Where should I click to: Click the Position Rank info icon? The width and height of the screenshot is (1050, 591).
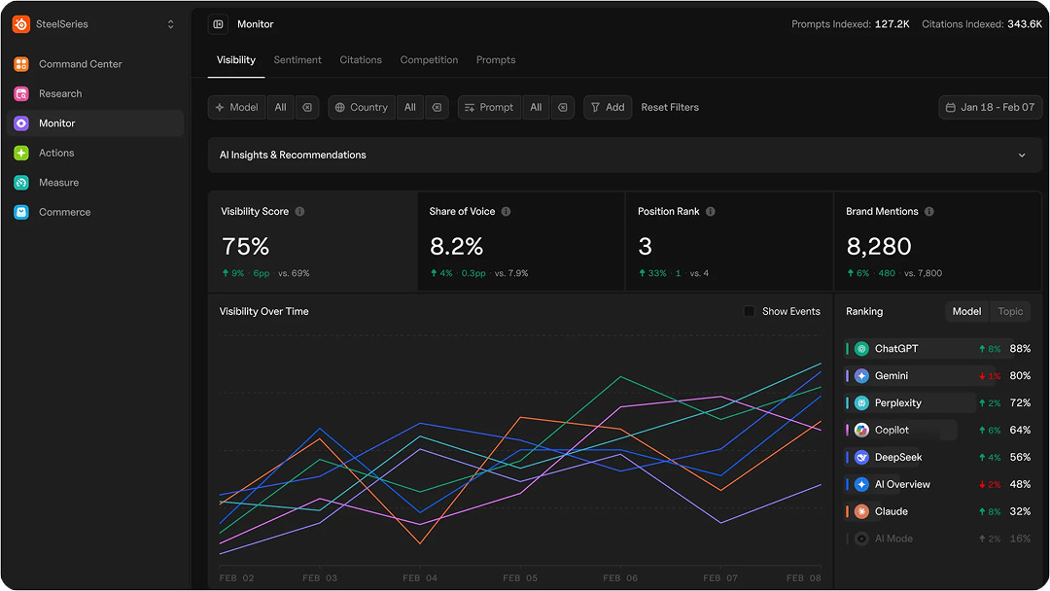click(x=711, y=212)
